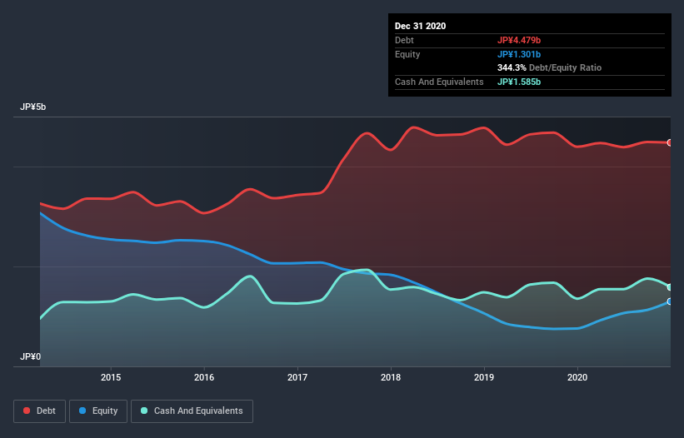Click the 2015 axis label
Viewport: 684px width, 438px height.
click(x=111, y=377)
